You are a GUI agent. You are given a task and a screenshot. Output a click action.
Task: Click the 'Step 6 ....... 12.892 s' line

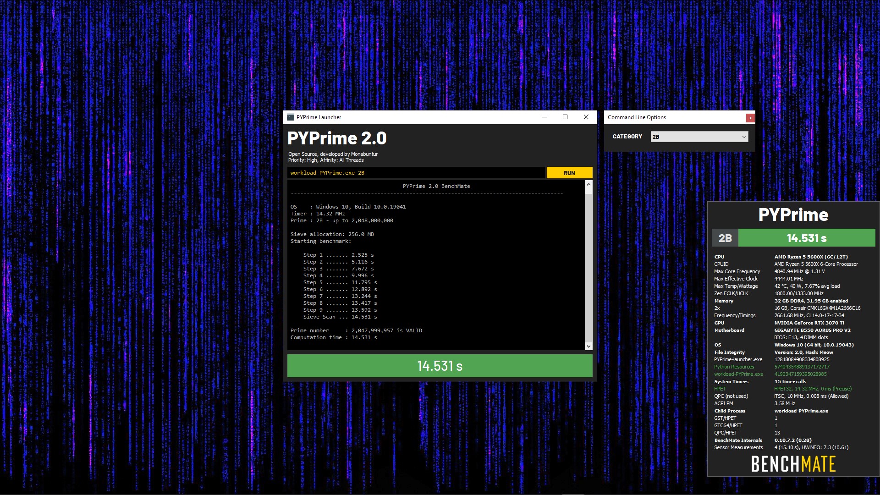[x=340, y=289]
